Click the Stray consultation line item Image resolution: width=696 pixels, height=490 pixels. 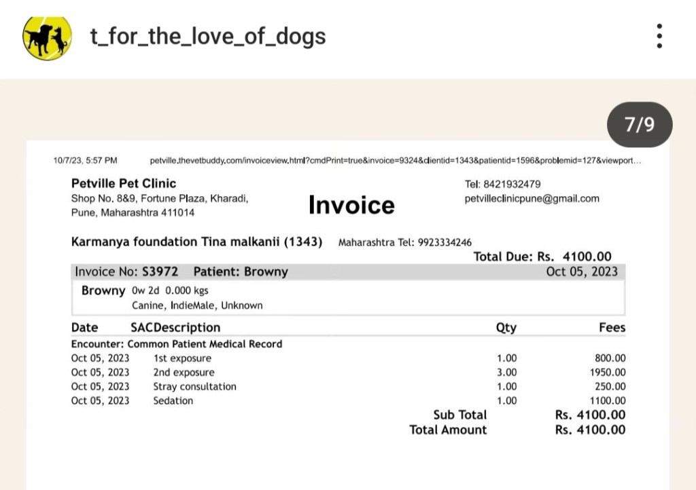pos(194,387)
